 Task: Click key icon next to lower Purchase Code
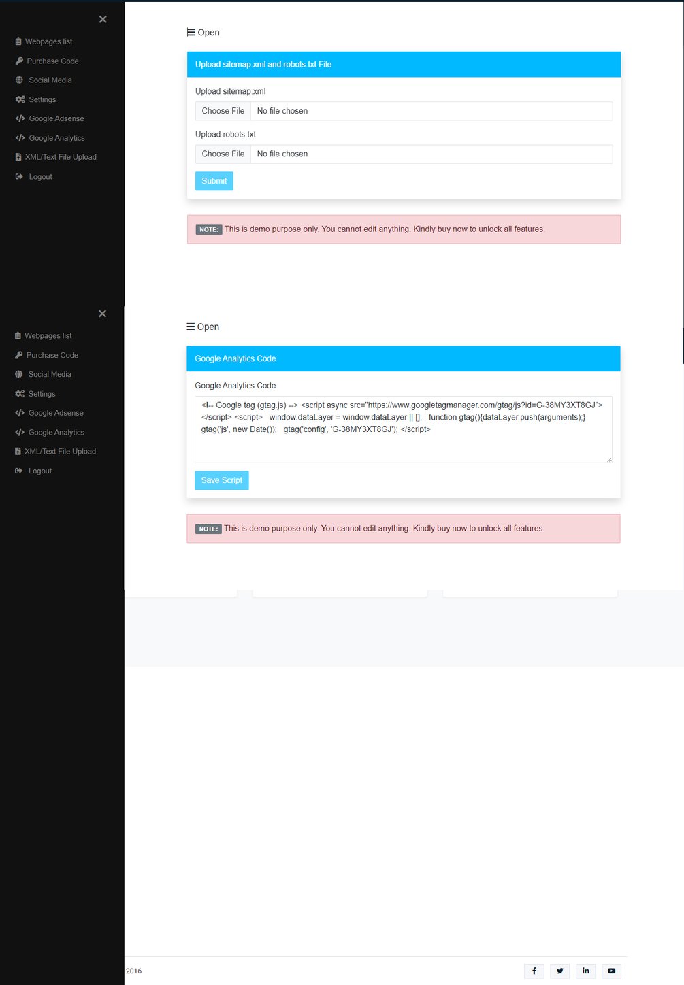click(x=18, y=355)
